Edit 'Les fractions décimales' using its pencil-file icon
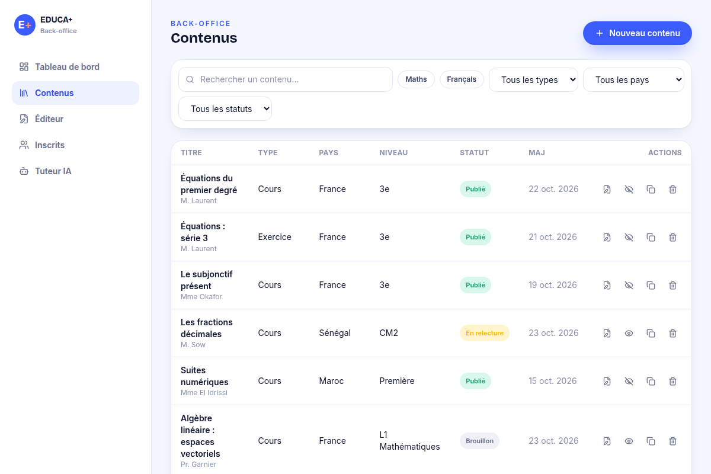The height and width of the screenshot is (474, 711). tap(607, 333)
